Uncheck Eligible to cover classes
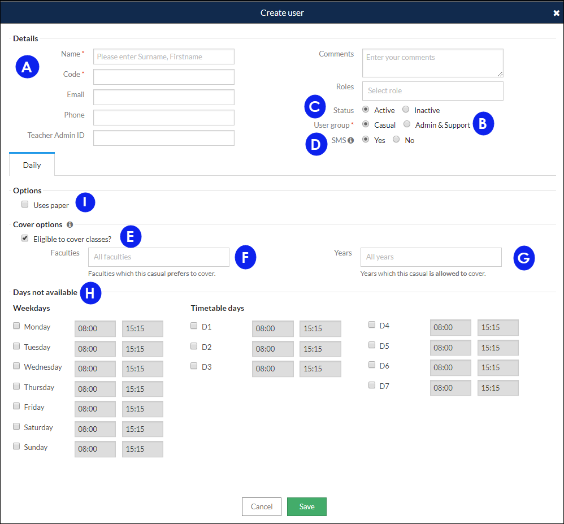Viewport: 564px width, 524px height. [25, 238]
